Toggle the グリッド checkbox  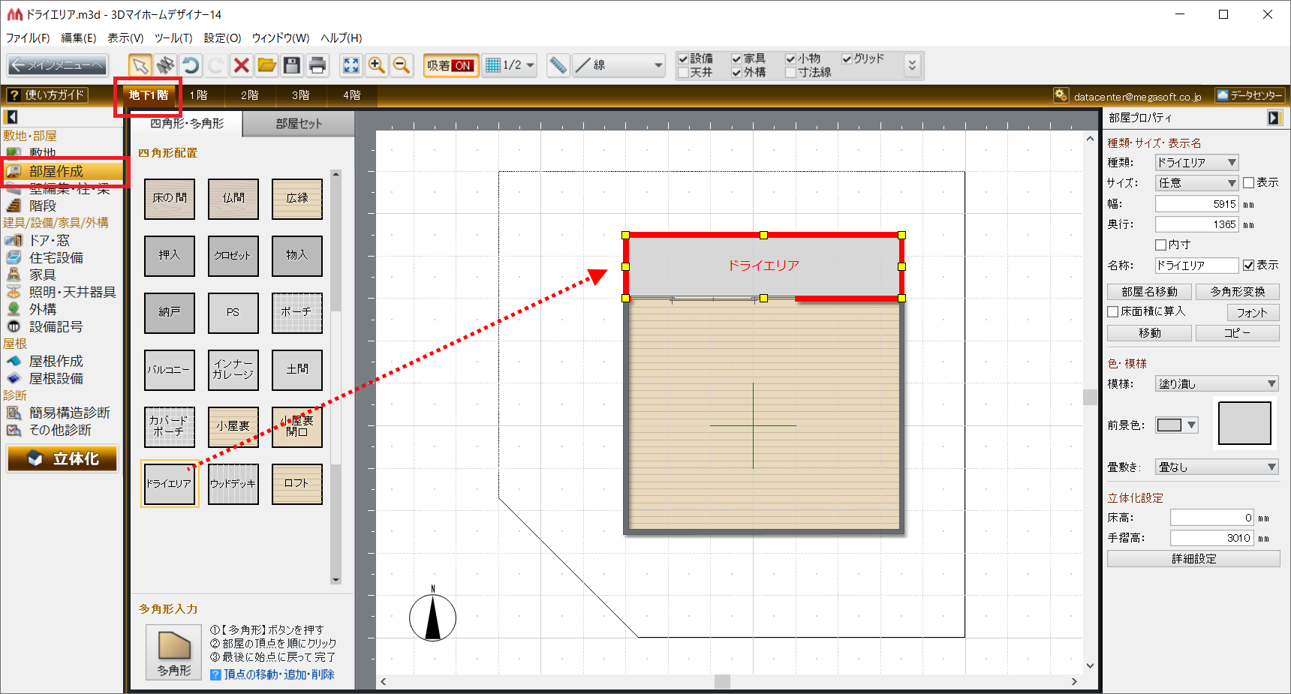pyautogui.click(x=847, y=59)
